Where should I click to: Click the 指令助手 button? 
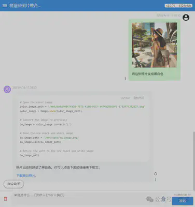[x=13, y=184]
